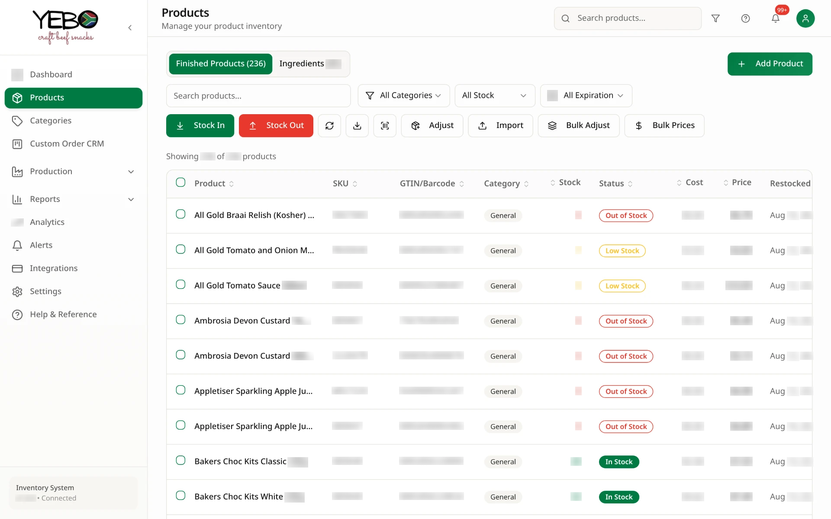The image size is (831, 519).
Task: Click the Restocked column header
Action: tap(790, 183)
